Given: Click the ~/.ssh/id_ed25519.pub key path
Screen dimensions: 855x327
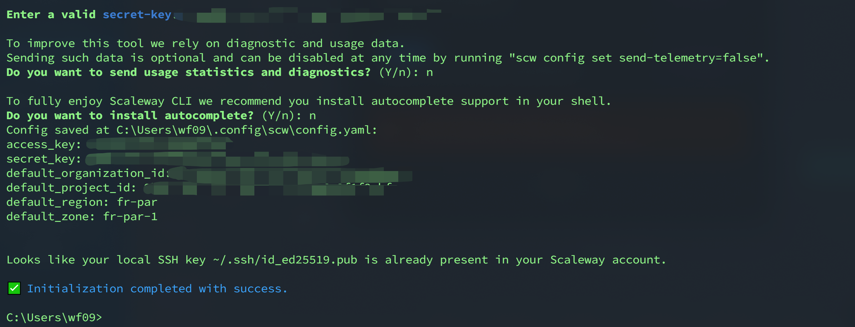Looking at the screenshot, I should click(x=285, y=260).
